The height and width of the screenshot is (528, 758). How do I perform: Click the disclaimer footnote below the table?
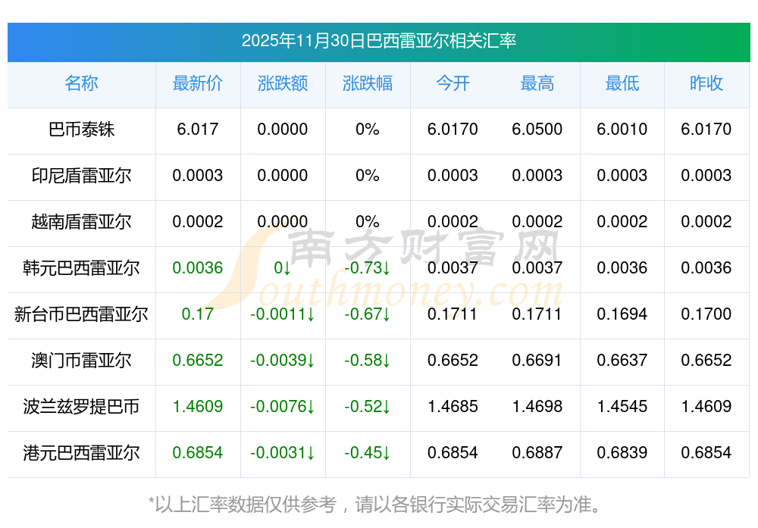(378, 504)
